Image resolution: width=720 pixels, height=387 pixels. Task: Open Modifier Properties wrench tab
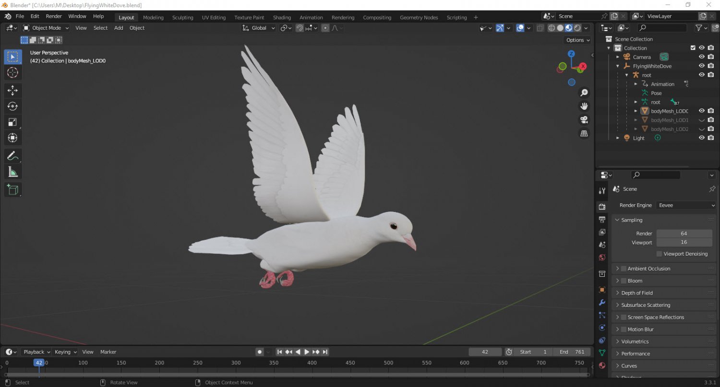[601, 302]
